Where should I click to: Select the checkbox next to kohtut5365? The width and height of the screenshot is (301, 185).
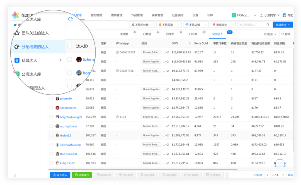coord(51,163)
